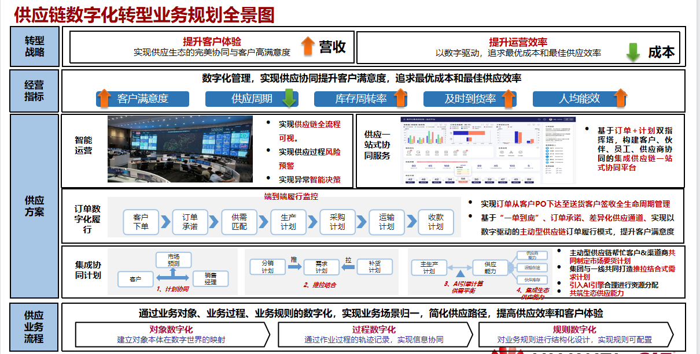Click the orange arrow right of 库存周转率

(x=400, y=98)
